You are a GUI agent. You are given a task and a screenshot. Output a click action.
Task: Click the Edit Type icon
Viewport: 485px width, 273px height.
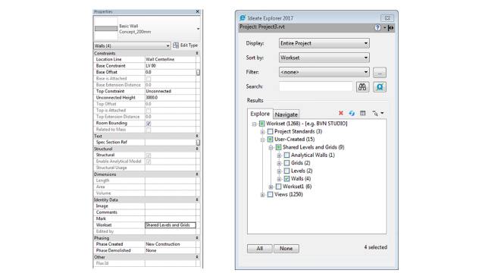point(176,45)
